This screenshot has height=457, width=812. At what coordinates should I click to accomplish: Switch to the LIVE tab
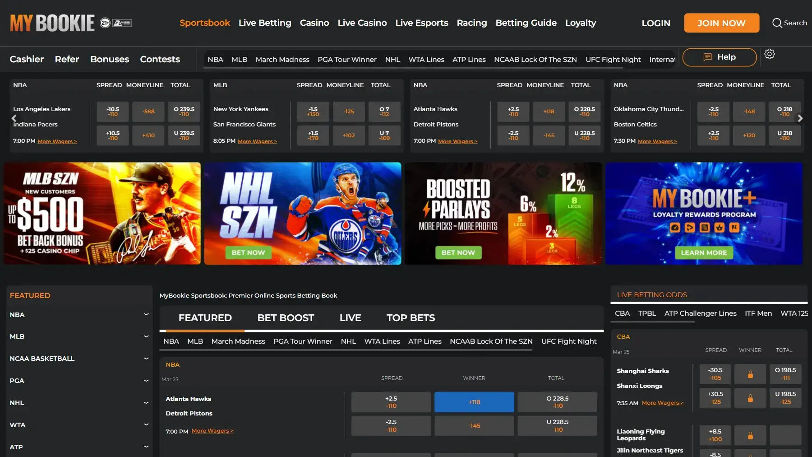pyautogui.click(x=350, y=318)
